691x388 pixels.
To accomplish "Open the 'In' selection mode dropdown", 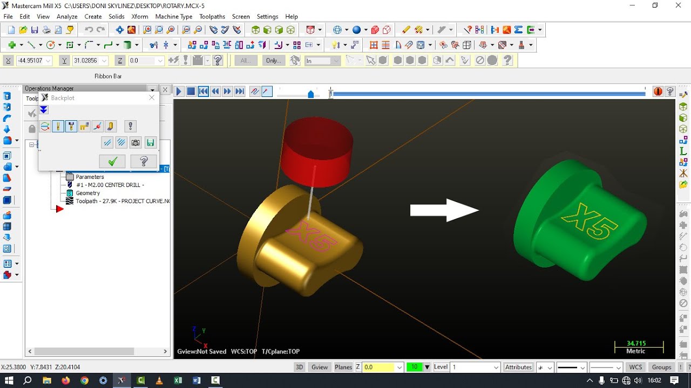I will [x=336, y=61].
